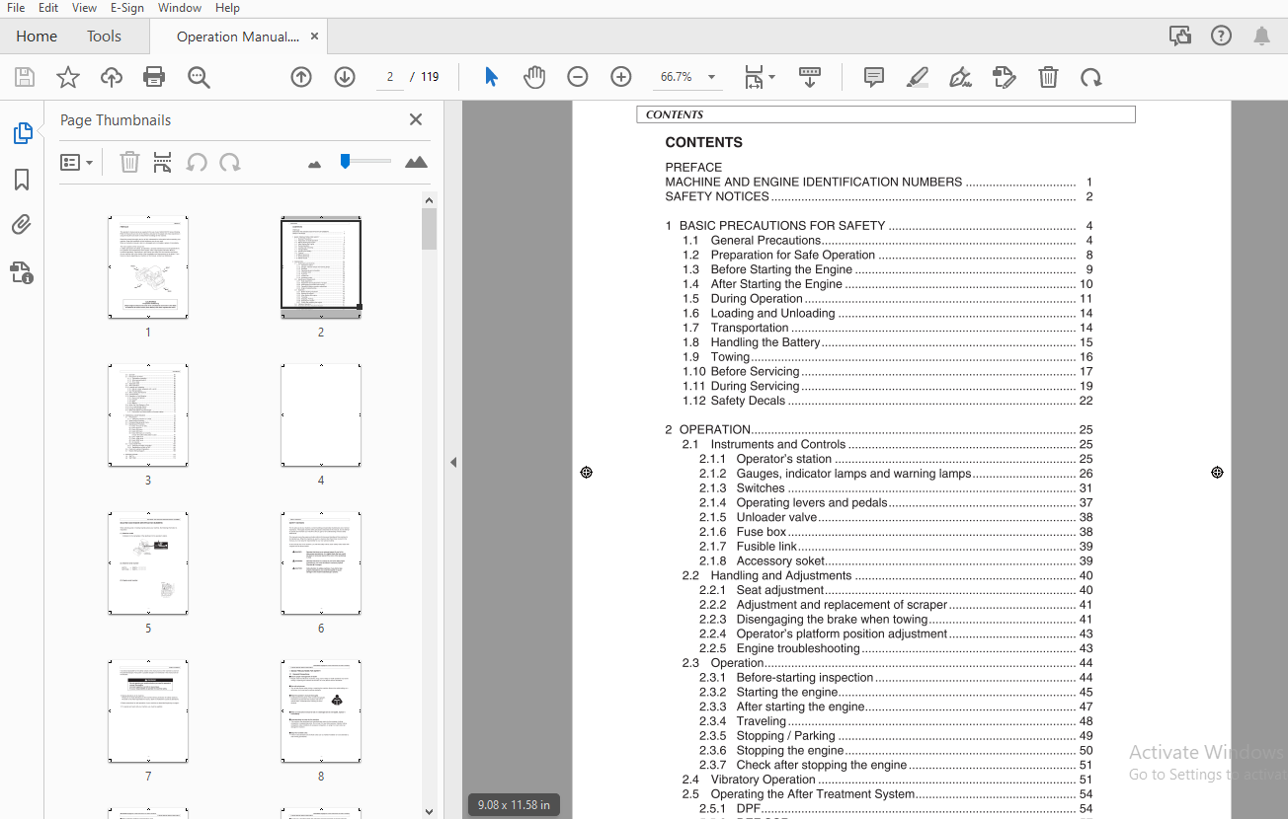The width and height of the screenshot is (1288, 819).
Task: Open the Bookmarks sidebar panel
Action: click(x=22, y=180)
